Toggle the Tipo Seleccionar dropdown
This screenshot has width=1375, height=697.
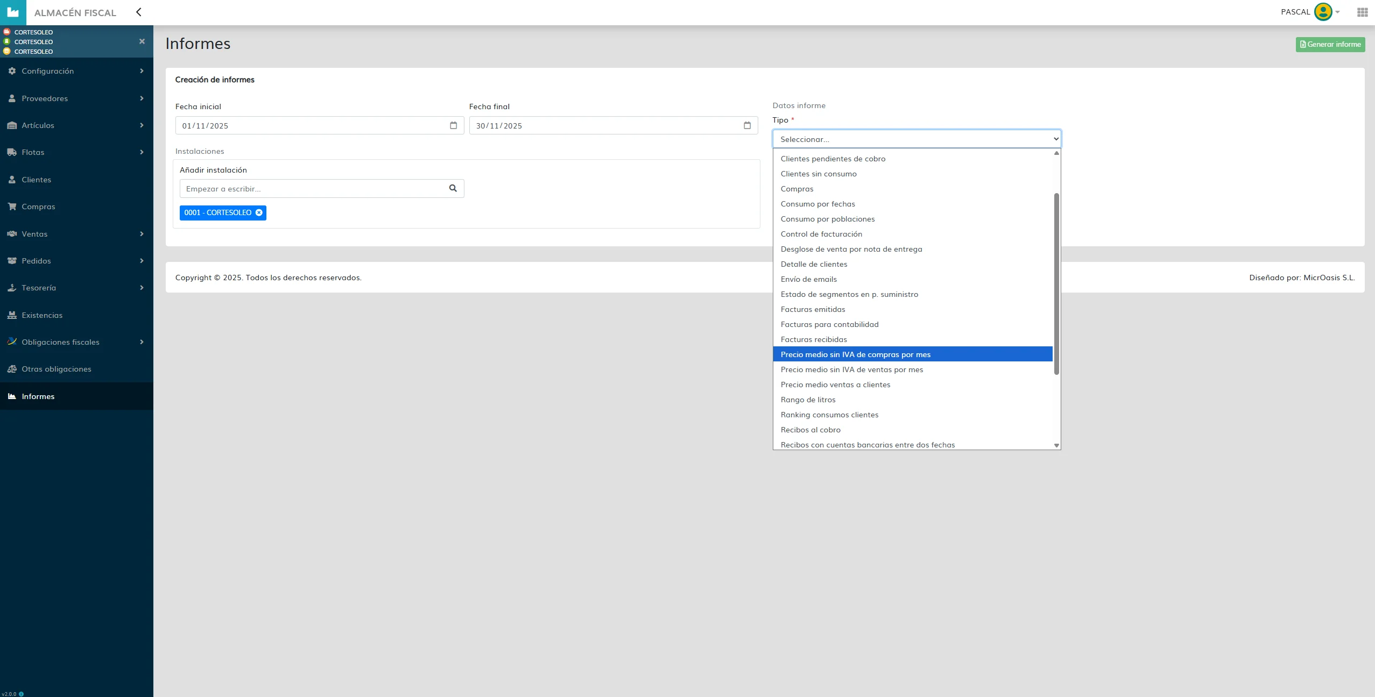click(916, 139)
